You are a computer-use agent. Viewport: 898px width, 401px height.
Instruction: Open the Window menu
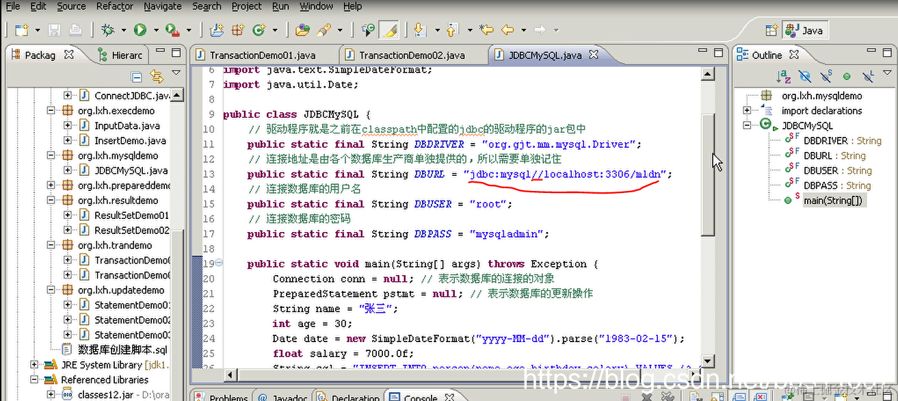coord(317,6)
